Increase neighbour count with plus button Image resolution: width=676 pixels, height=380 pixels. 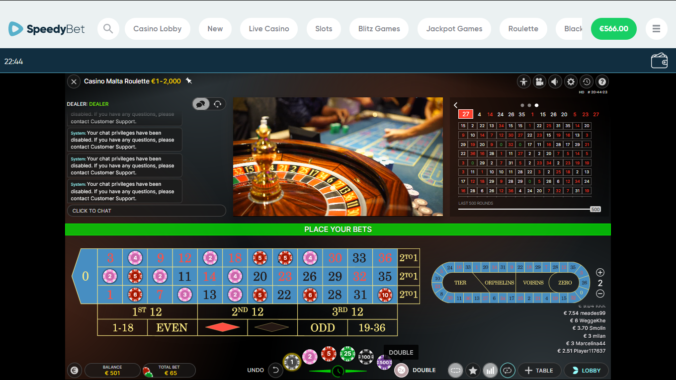[600, 272]
